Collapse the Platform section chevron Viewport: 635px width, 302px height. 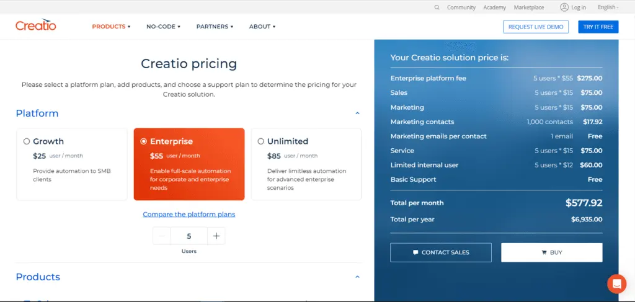pyautogui.click(x=357, y=113)
